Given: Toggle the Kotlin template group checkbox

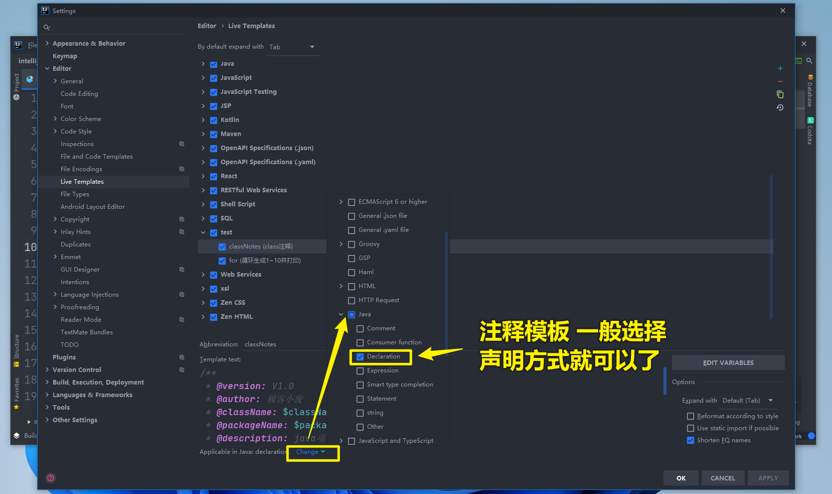Looking at the screenshot, I should pyautogui.click(x=214, y=120).
